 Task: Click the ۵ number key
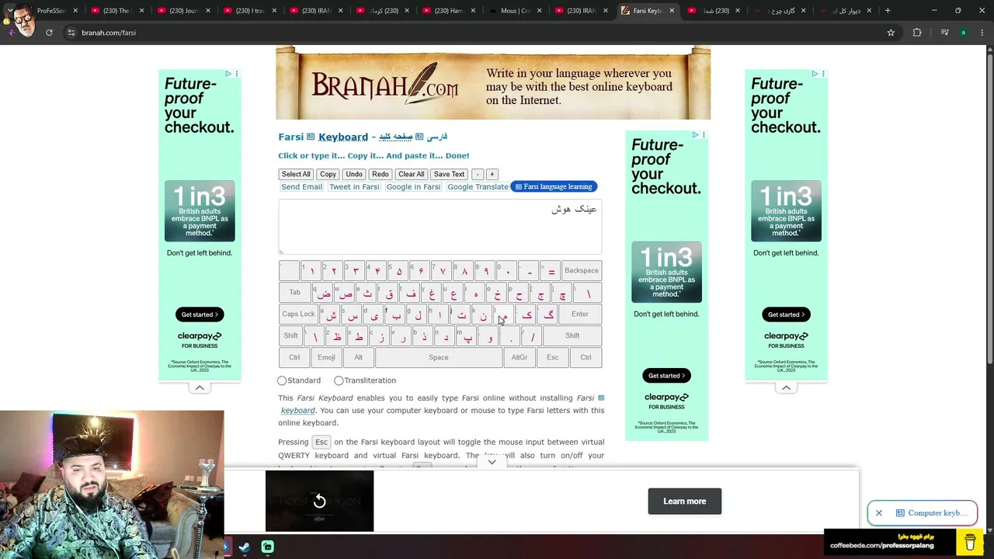pos(399,271)
